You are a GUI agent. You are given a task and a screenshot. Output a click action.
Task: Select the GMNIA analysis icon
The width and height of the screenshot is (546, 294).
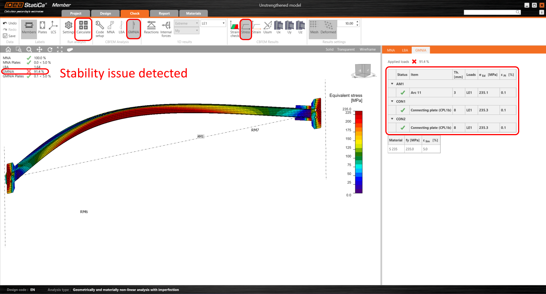click(133, 28)
